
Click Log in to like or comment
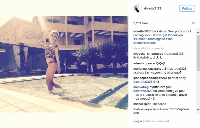point(137,121)
